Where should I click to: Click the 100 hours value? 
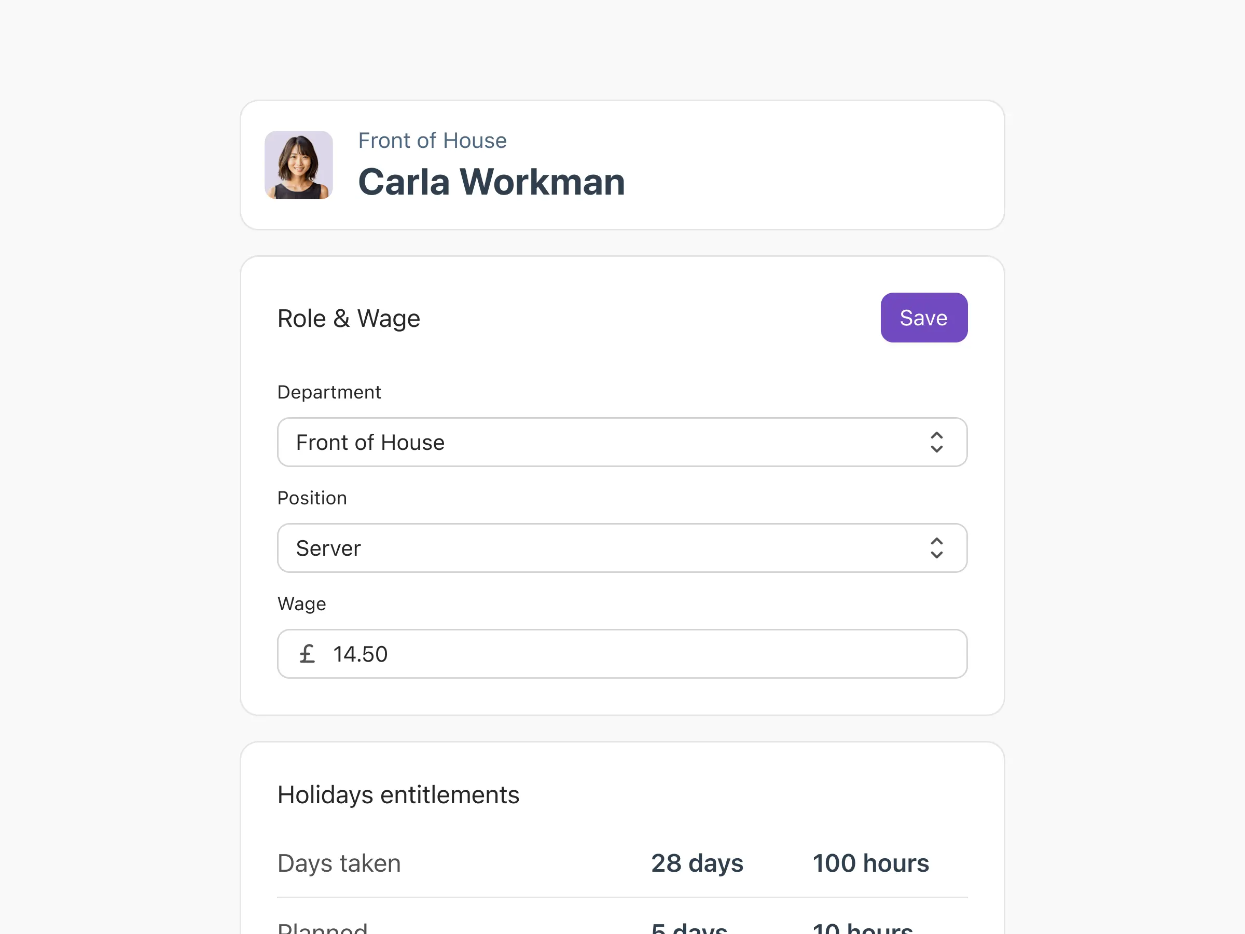click(870, 863)
